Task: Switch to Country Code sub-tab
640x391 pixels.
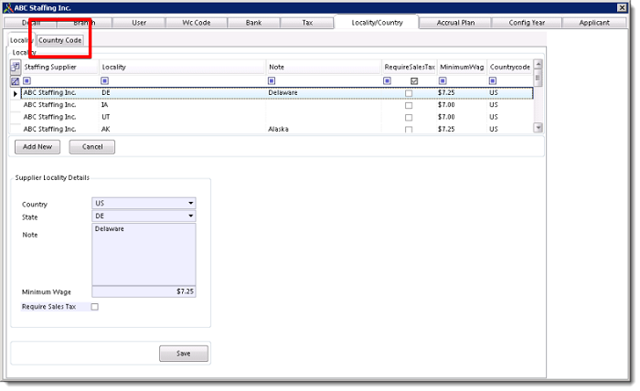Action: 60,40
